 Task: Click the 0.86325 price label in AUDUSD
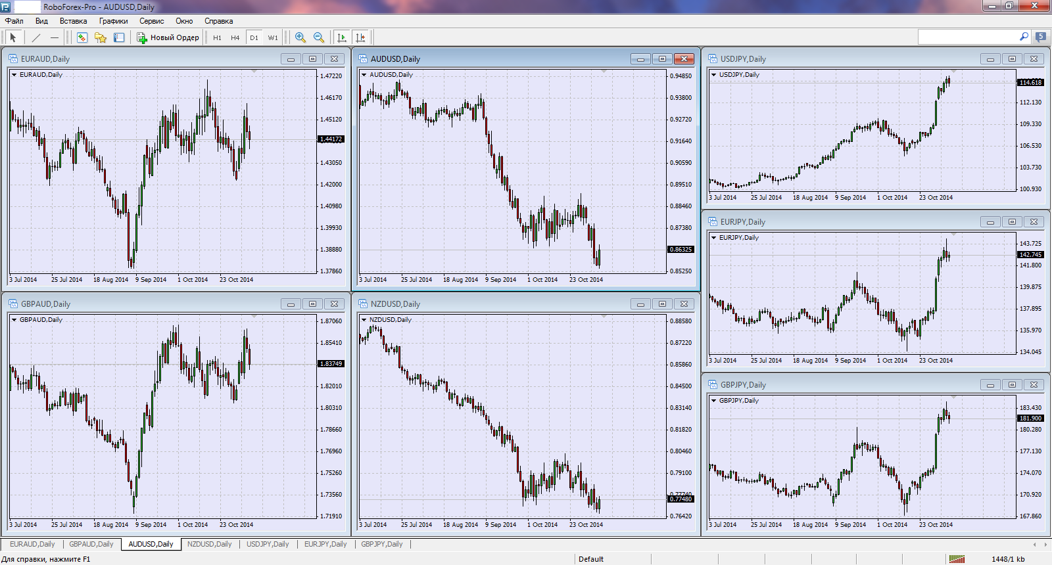point(681,250)
